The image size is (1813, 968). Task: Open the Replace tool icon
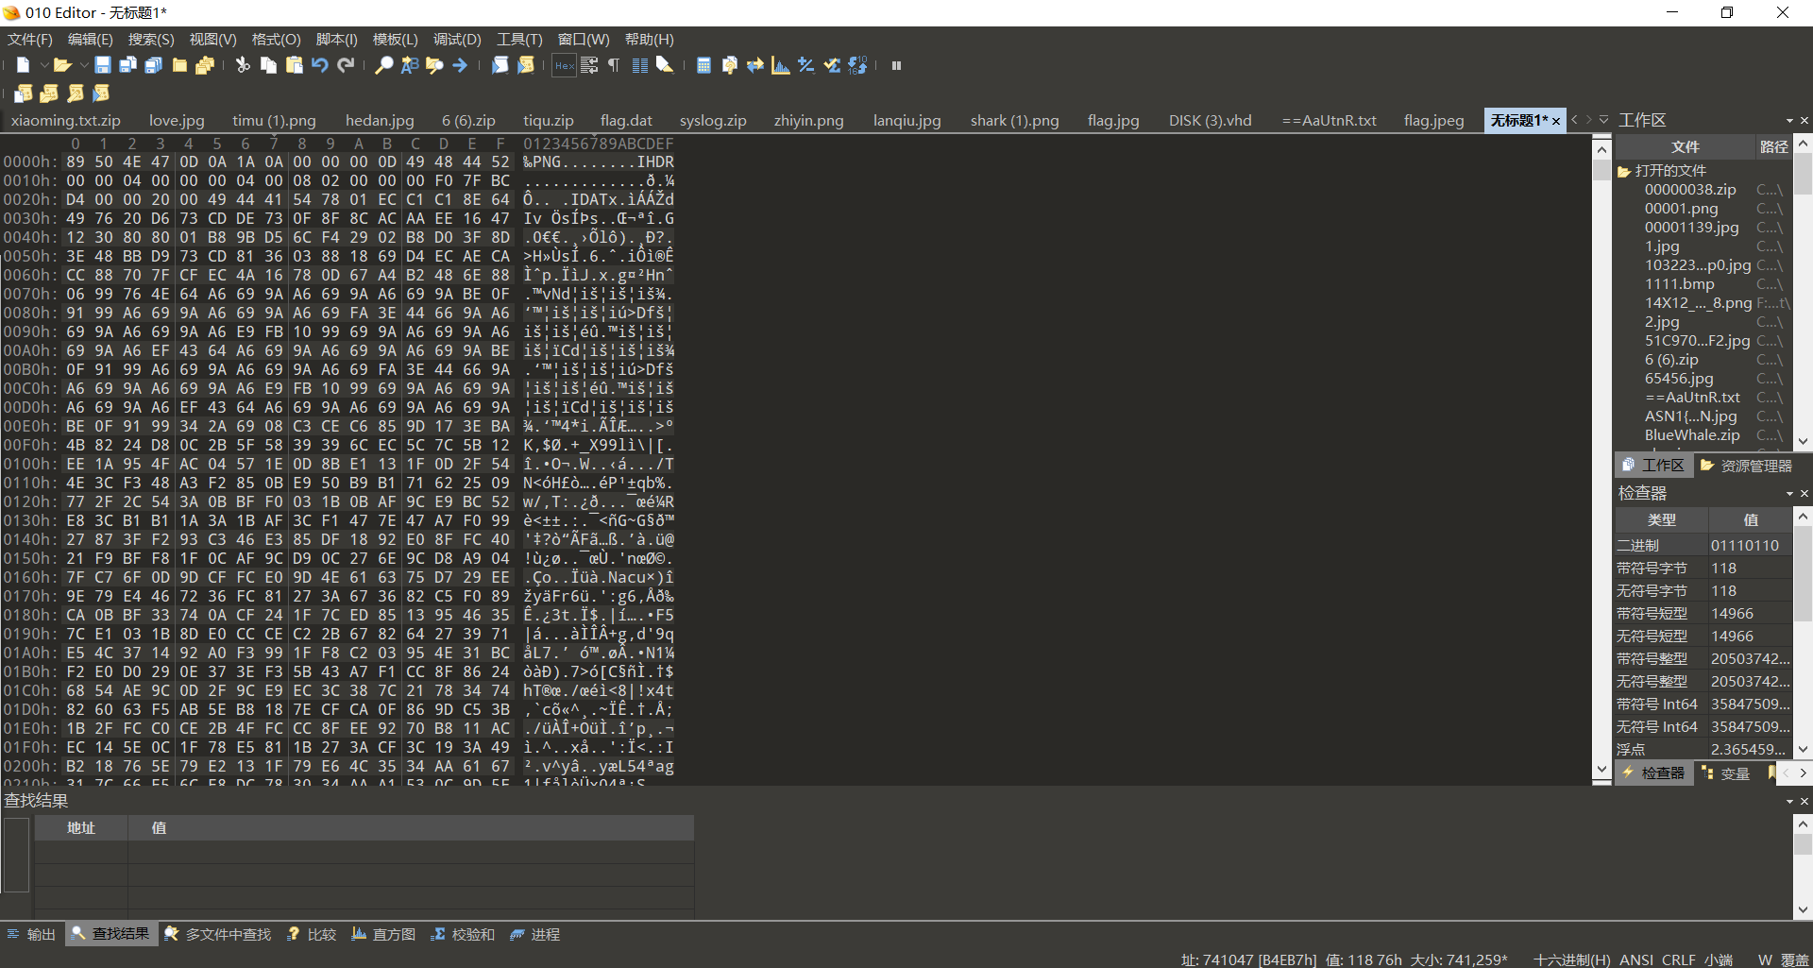pos(409,65)
